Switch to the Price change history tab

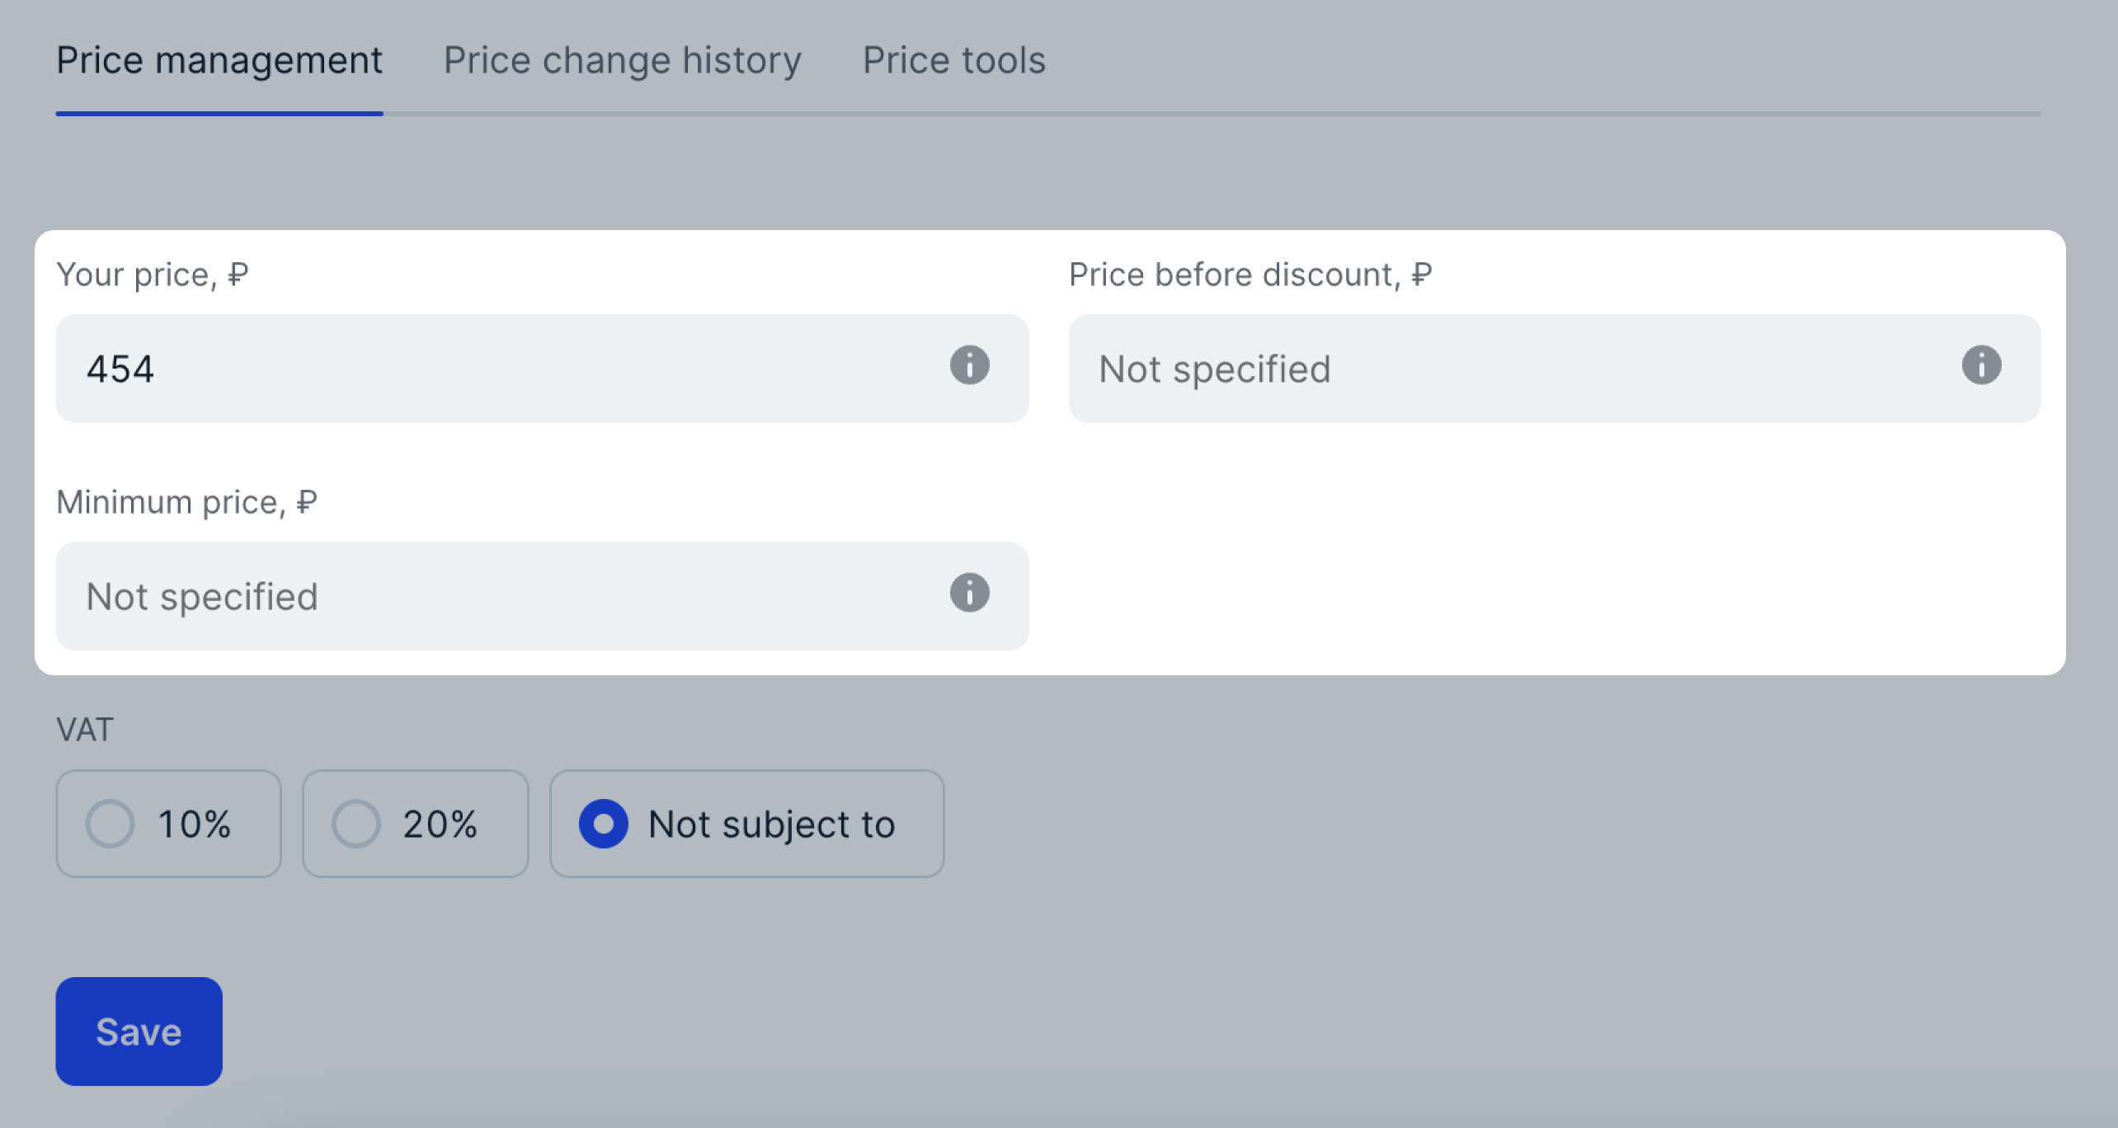pos(622,60)
